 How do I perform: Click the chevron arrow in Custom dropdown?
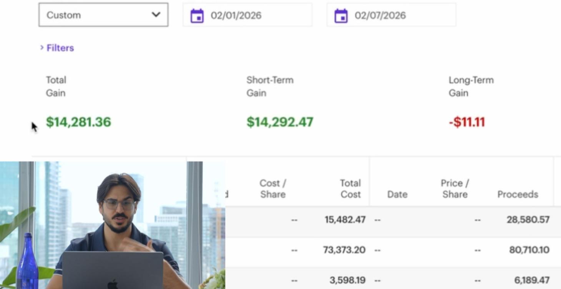pos(156,15)
